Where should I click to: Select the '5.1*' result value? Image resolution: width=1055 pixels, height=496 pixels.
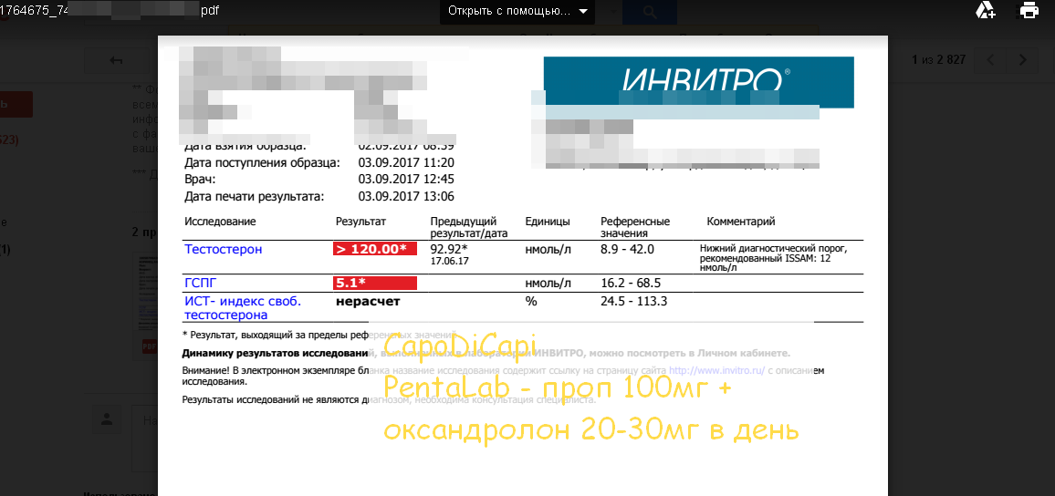375,283
